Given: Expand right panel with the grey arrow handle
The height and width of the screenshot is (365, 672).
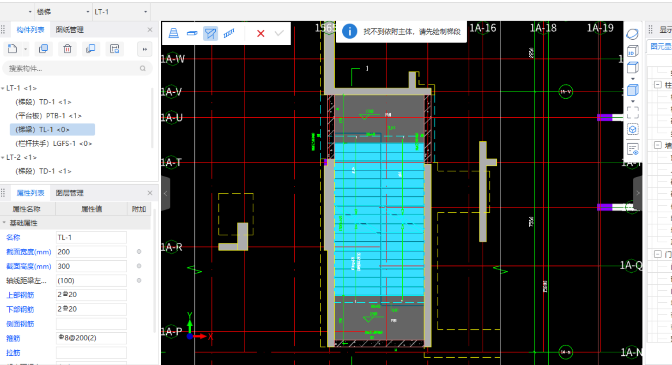Looking at the screenshot, I should [638, 193].
